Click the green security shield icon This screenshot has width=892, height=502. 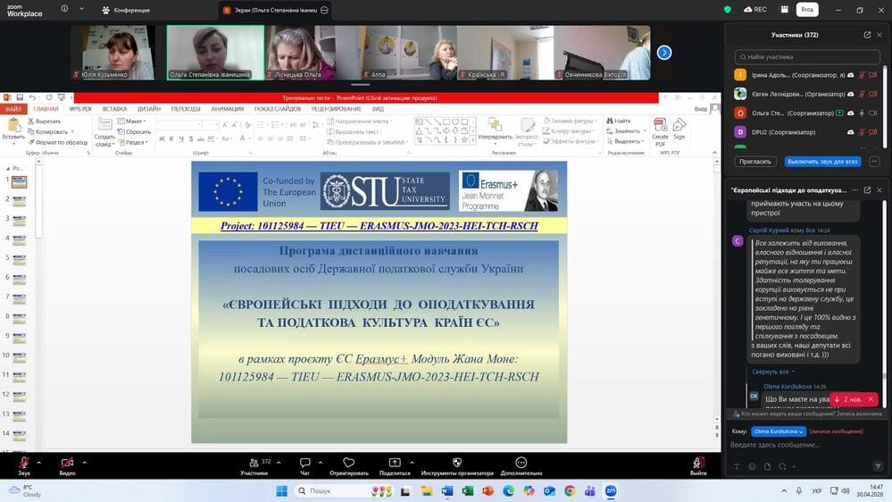point(727,10)
